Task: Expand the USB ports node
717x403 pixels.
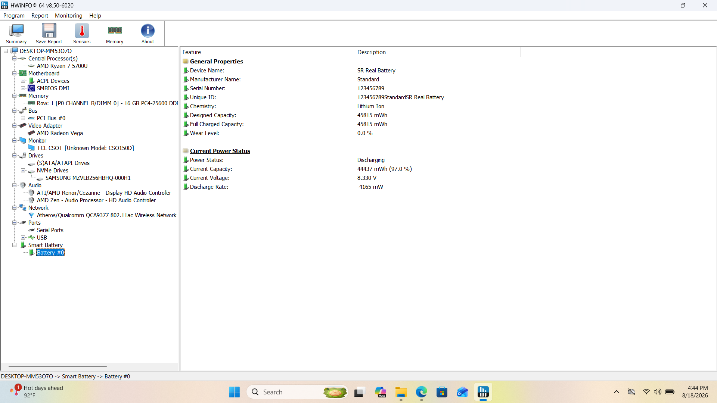Action: (23, 237)
